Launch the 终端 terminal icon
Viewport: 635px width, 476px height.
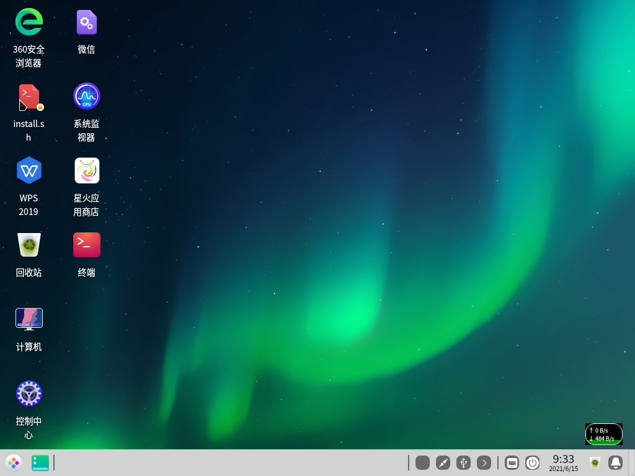(87, 245)
